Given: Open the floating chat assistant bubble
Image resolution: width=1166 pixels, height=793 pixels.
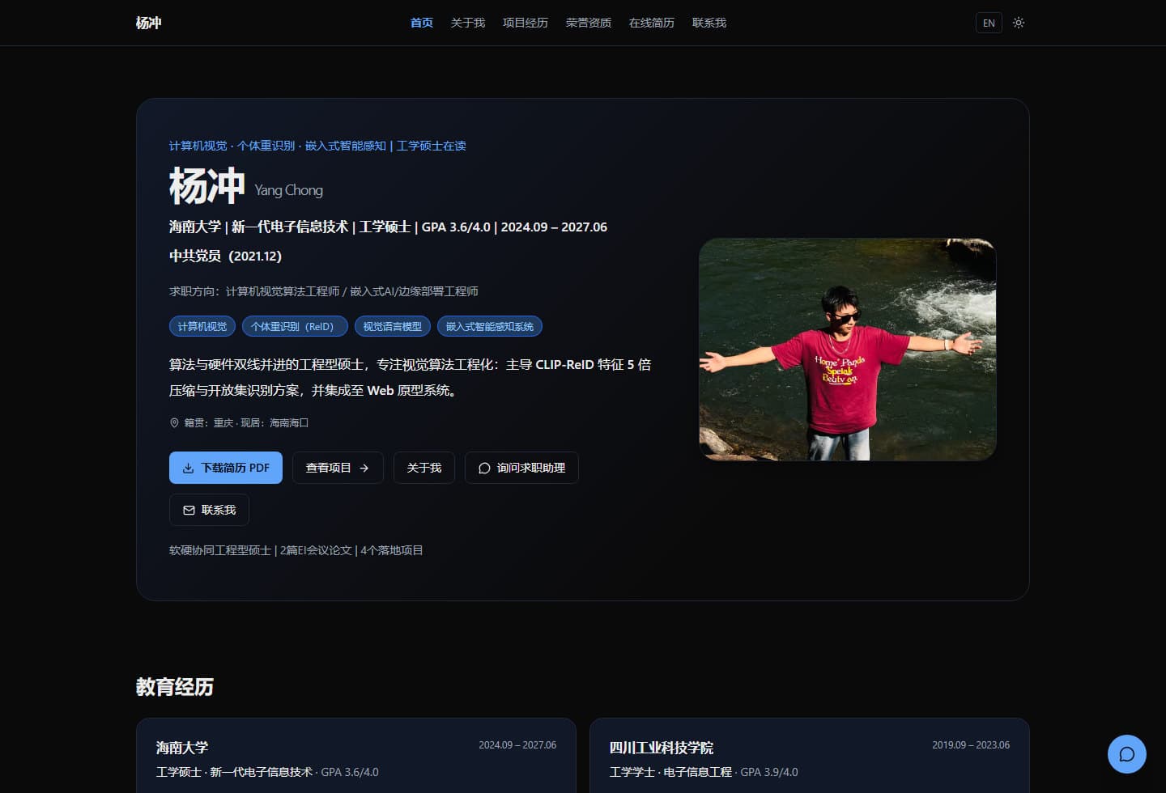Looking at the screenshot, I should click(1126, 754).
